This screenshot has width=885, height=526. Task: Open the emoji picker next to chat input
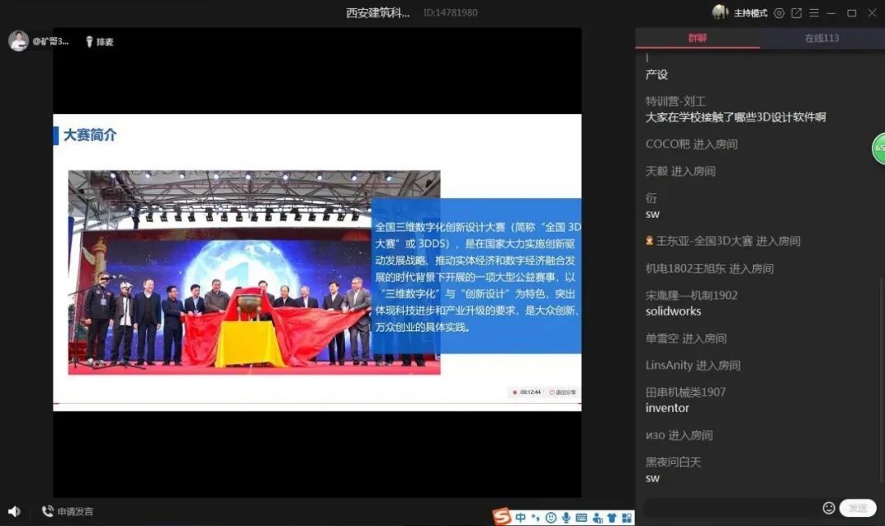(828, 508)
